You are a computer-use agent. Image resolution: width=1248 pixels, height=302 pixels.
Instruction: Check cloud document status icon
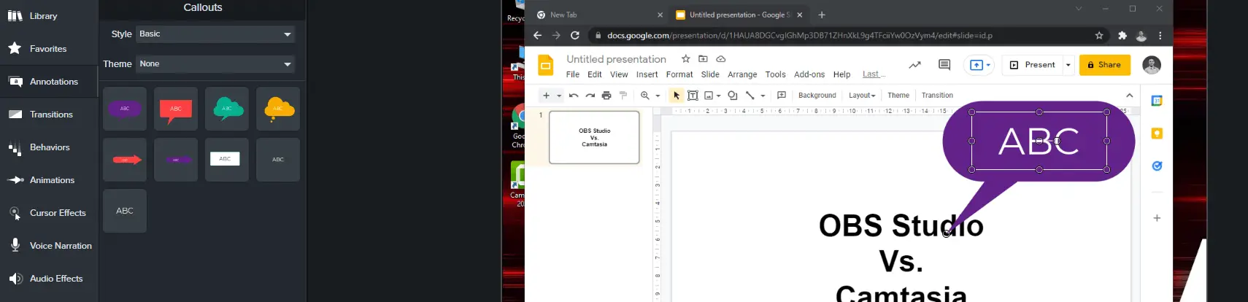click(x=721, y=58)
